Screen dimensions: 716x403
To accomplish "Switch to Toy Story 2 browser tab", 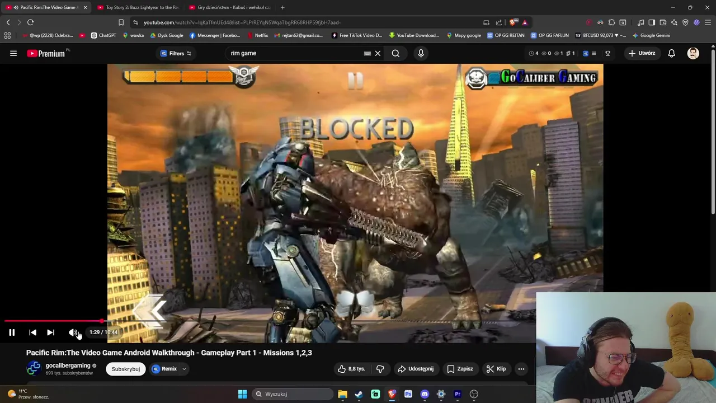I will [138, 7].
